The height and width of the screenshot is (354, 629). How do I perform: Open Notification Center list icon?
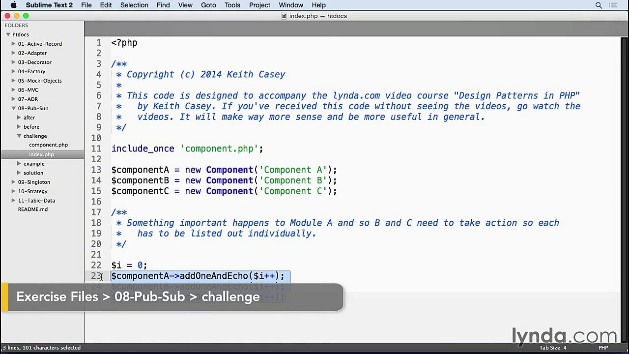[x=613, y=5]
